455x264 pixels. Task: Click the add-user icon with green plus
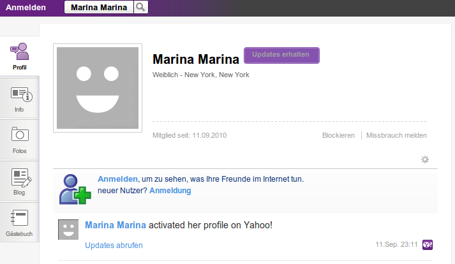coord(75,189)
